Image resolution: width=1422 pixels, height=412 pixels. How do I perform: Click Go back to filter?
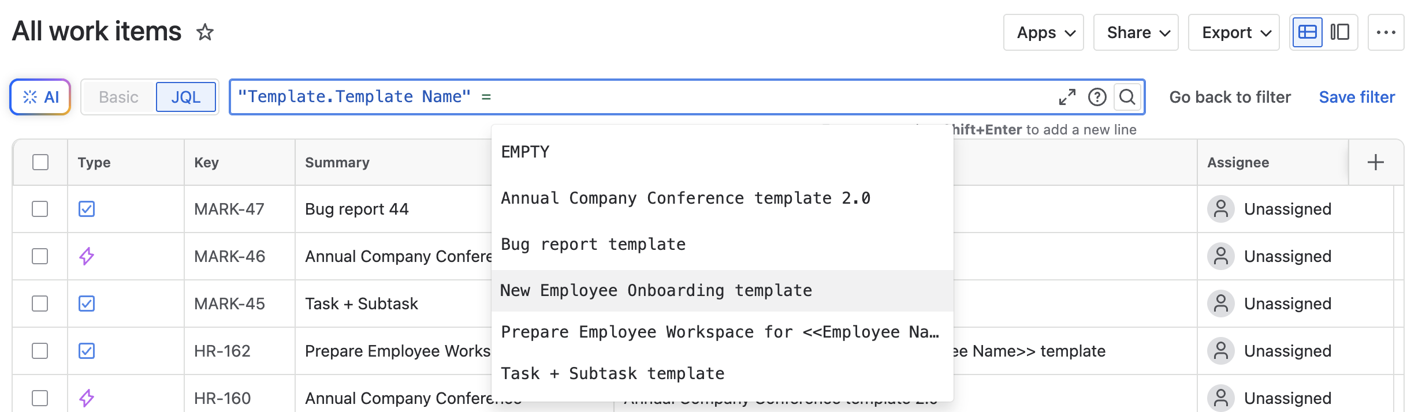click(x=1230, y=97)
